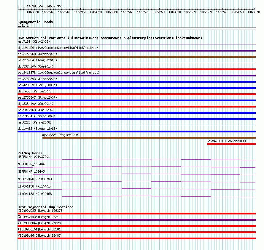This screenshot has height=250, width=264.
Task: Click the dgv337n100 (Coe2014) label
Action: pos(36,66)
